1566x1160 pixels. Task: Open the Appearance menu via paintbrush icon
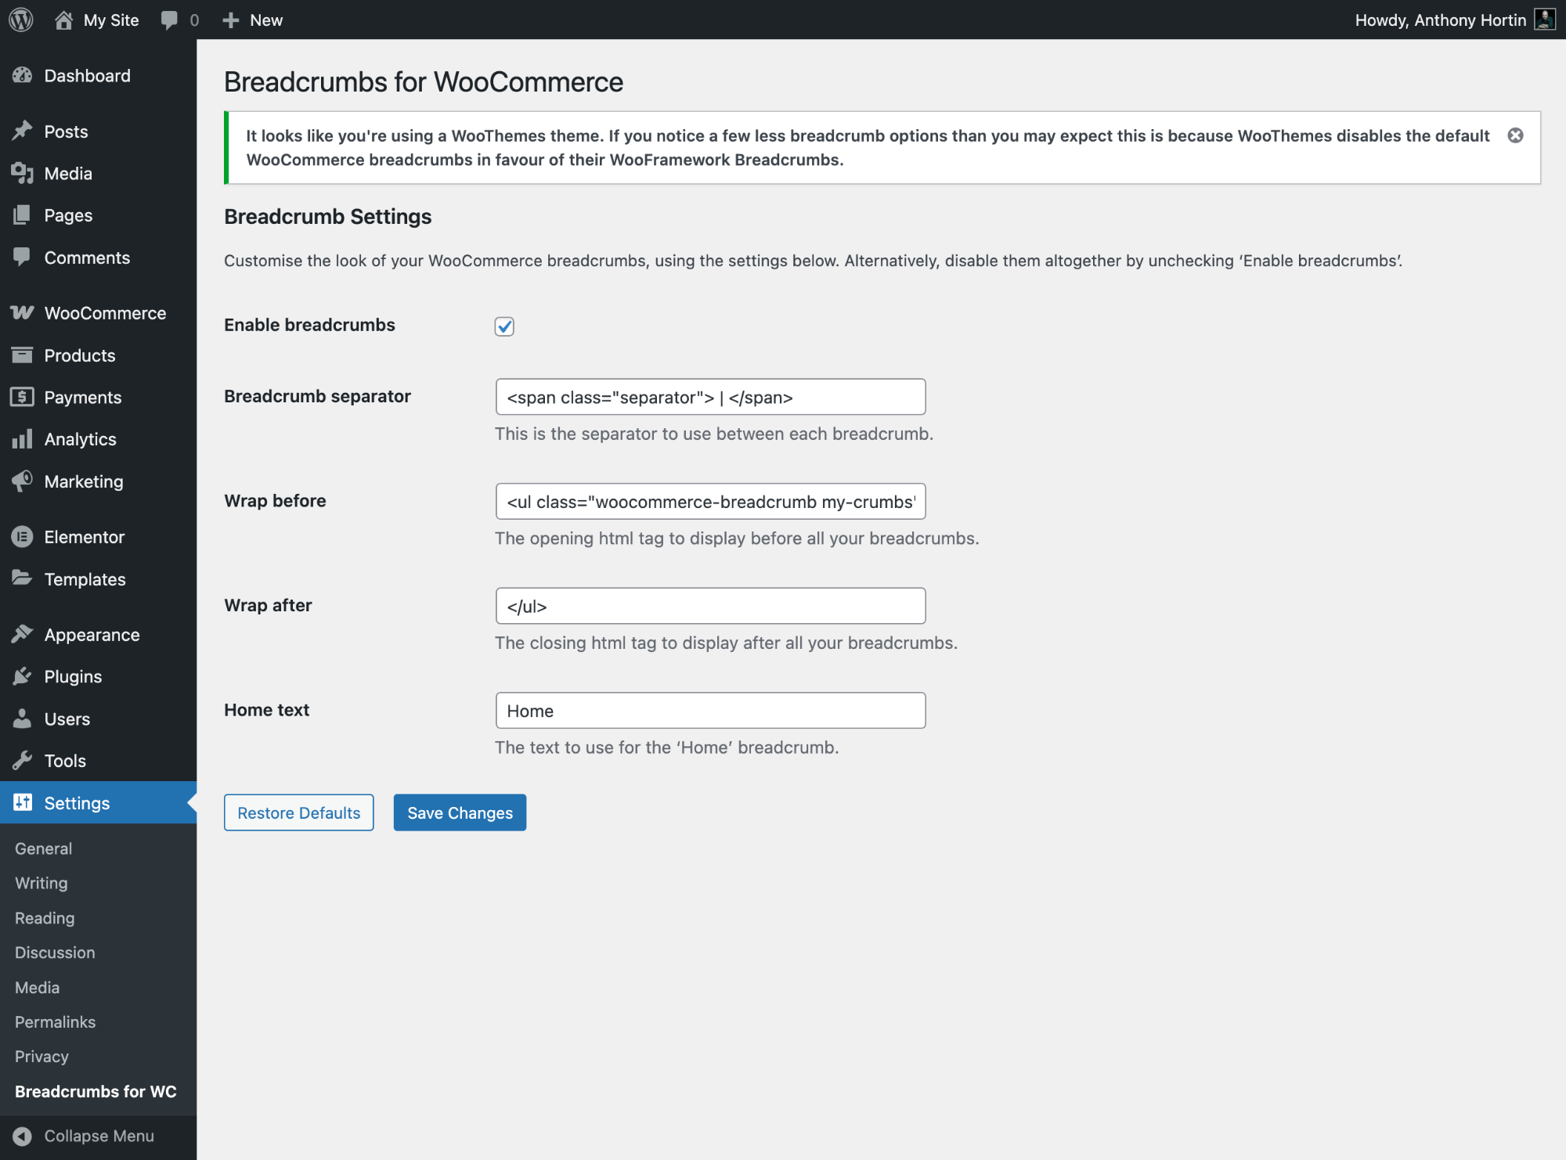pyautogui.click(x=23, y=634)
